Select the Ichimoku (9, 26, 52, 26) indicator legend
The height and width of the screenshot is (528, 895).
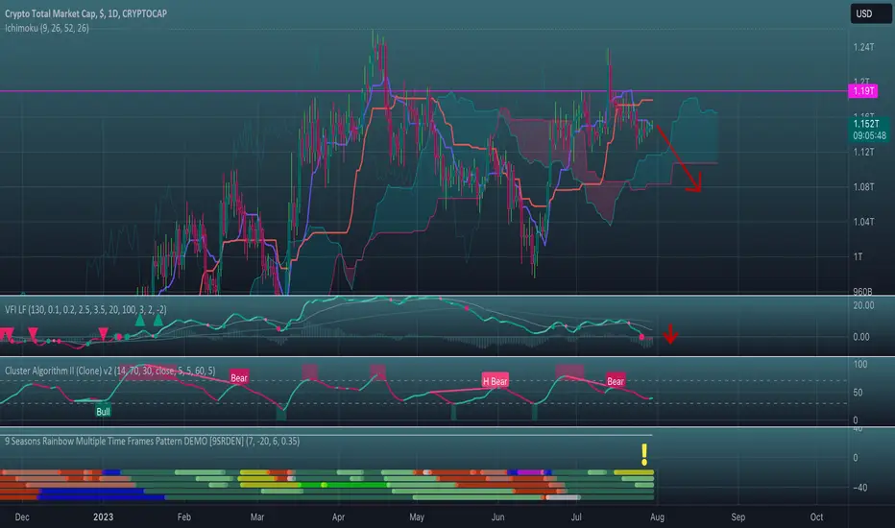pyautogui.click(x=47, y=28)
